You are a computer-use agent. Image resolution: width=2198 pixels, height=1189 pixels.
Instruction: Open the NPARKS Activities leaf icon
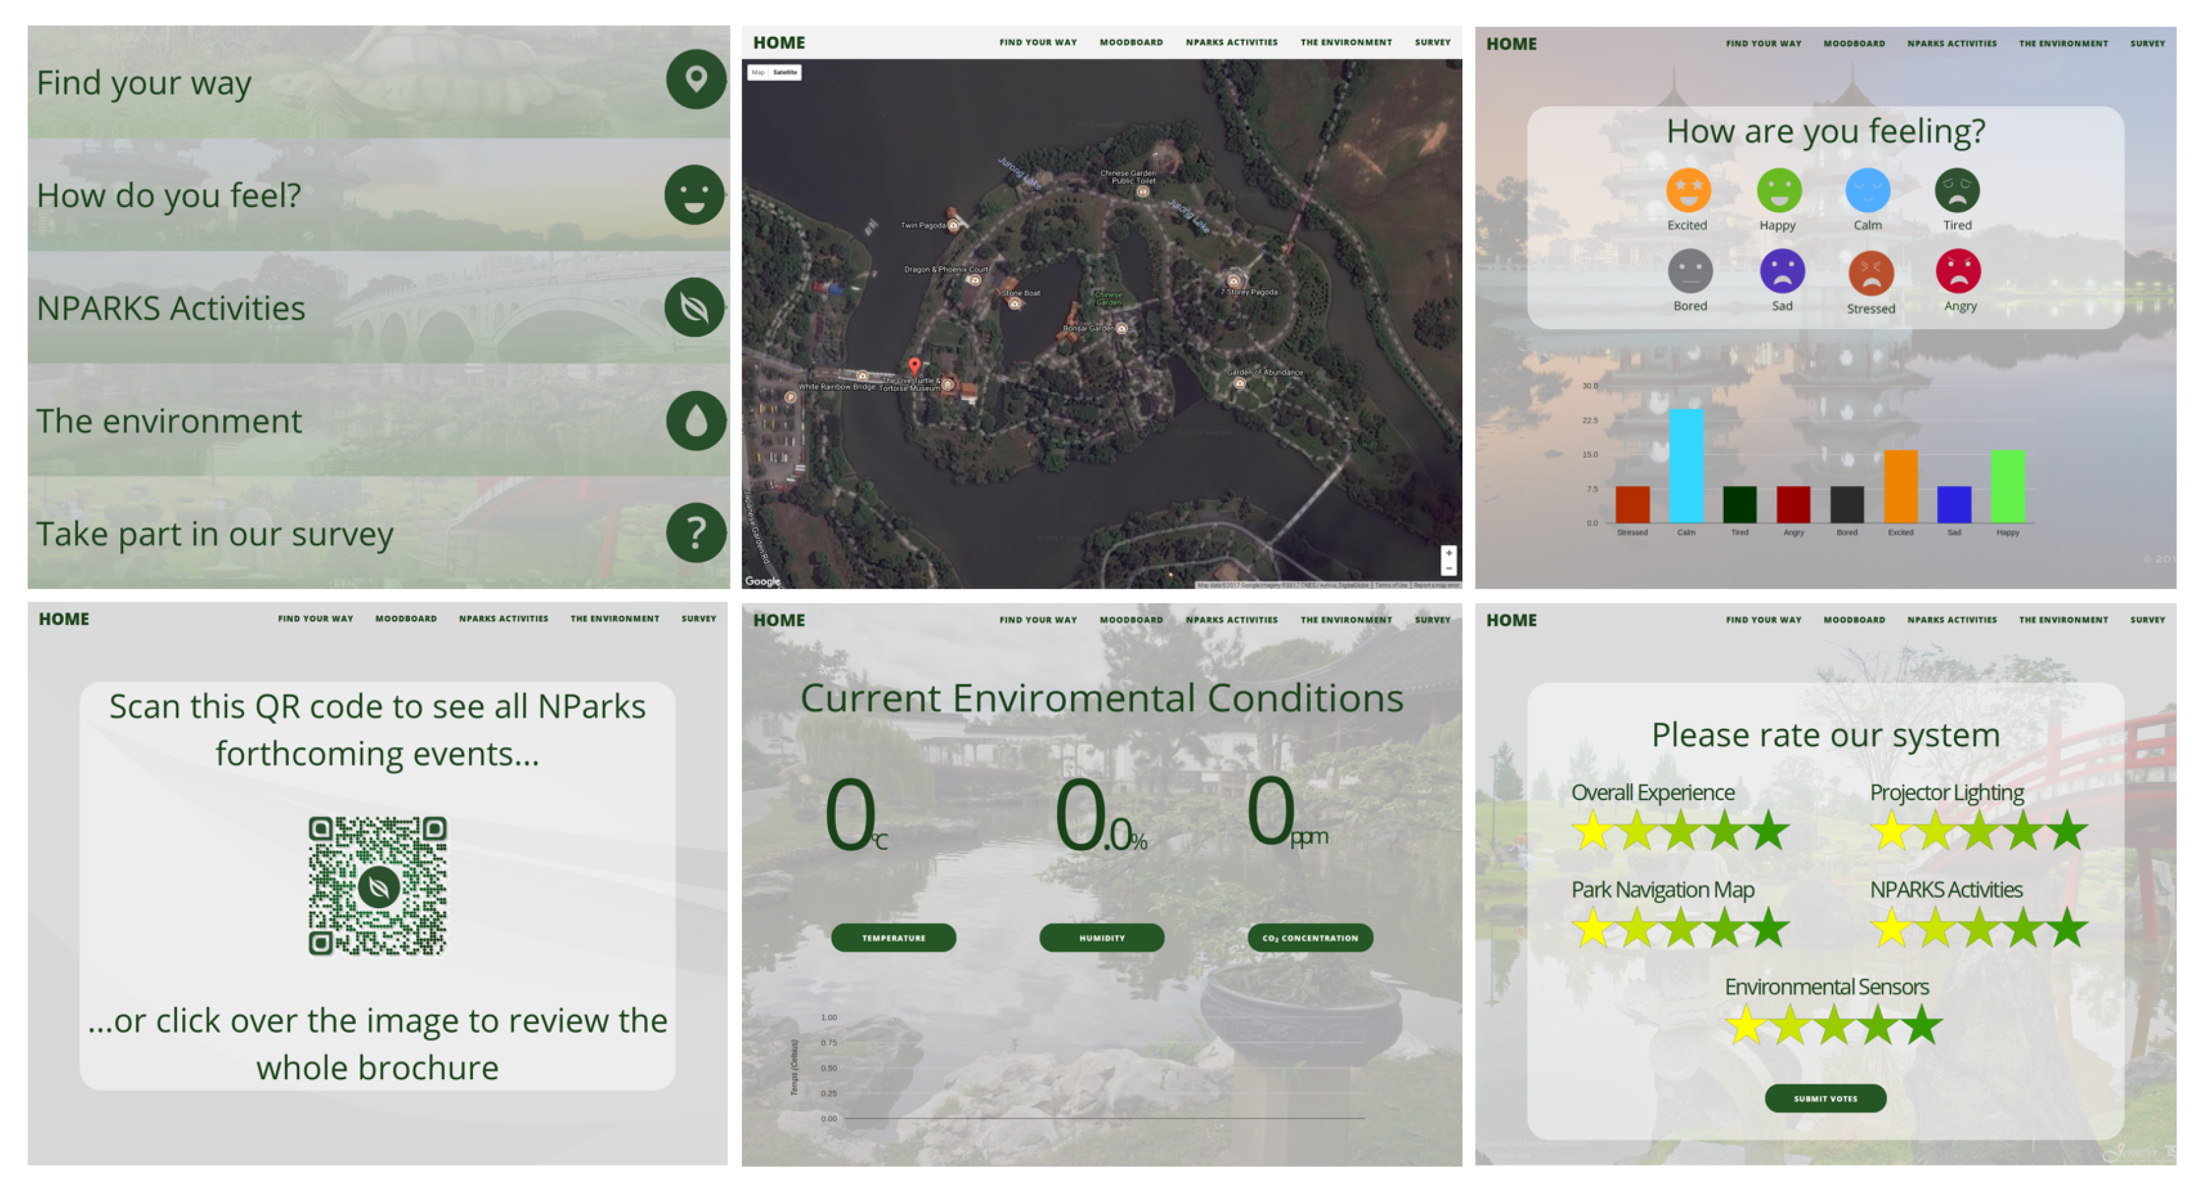click(695, 308)
